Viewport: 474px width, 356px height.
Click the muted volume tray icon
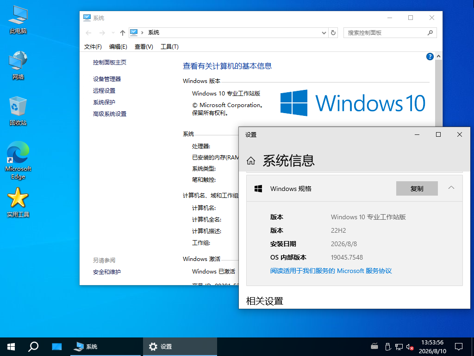(410, 347)
